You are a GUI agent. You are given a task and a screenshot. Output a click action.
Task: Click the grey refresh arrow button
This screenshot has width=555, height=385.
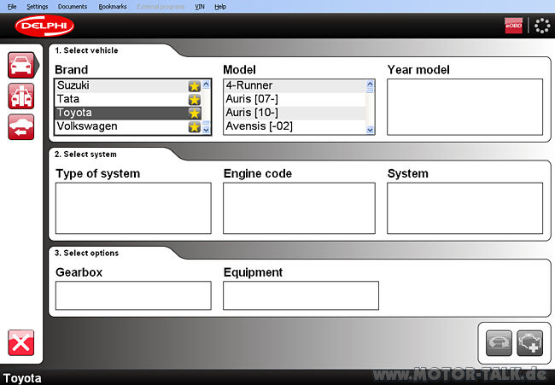tap(499, 343)
